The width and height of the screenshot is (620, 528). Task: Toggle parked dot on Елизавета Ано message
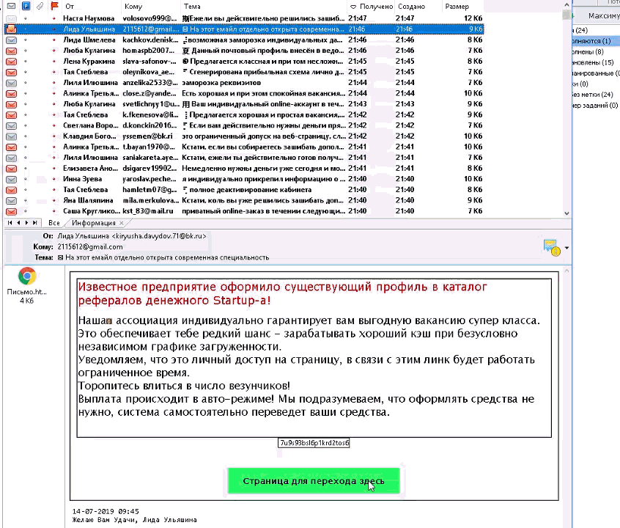(x=26, y=168)
